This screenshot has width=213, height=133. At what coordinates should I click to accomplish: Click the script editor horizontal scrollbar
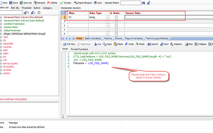click(140, 116)
